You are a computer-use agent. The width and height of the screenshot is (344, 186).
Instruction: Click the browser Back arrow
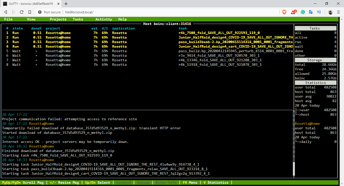pyautogui.click(x=6, y=12)
